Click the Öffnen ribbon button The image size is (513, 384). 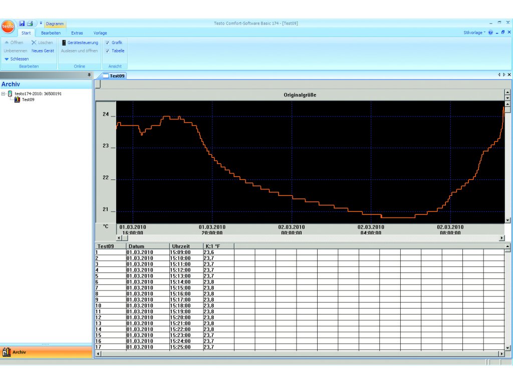coord(14,42)
